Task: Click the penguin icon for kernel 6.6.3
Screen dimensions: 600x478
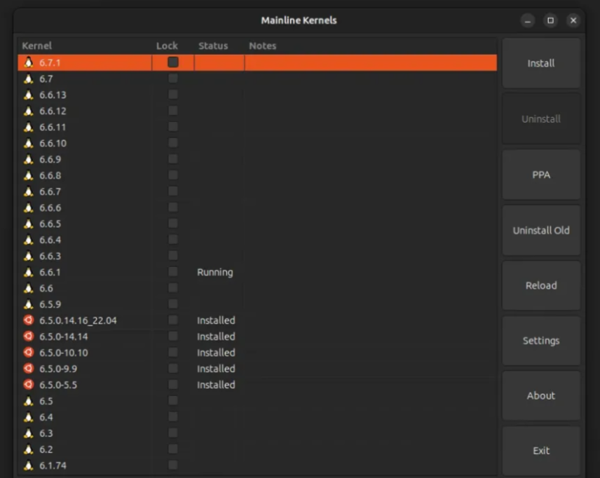Action: (x=28, y=256)
